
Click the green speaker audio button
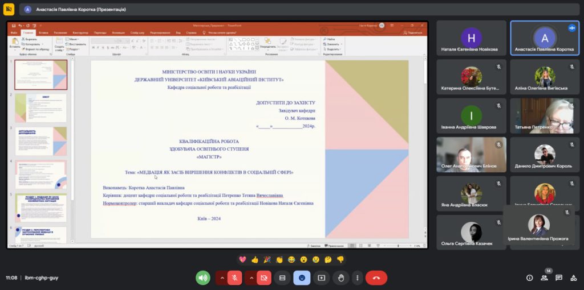tap(203, 277)
